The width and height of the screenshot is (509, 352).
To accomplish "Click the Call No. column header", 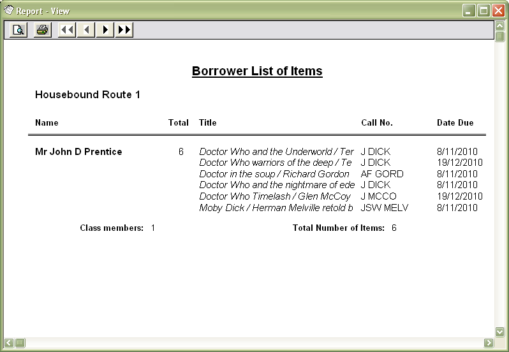I will click(377, 122).
